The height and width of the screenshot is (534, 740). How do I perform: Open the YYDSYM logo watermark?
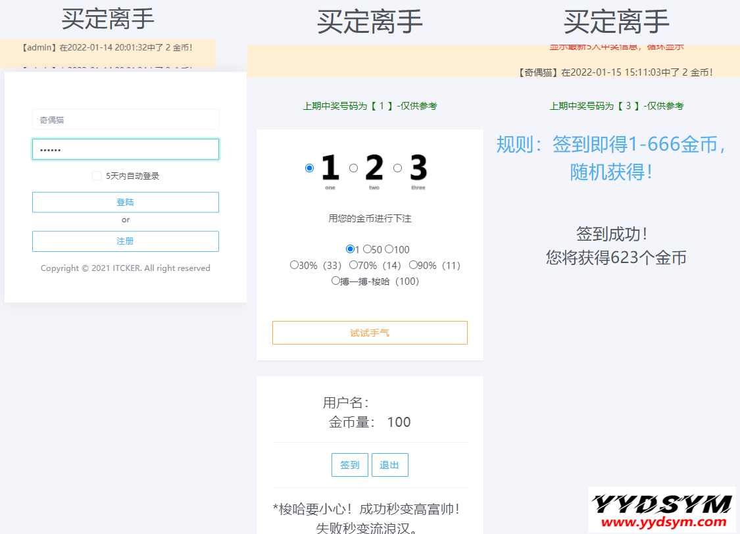(662, 510)
